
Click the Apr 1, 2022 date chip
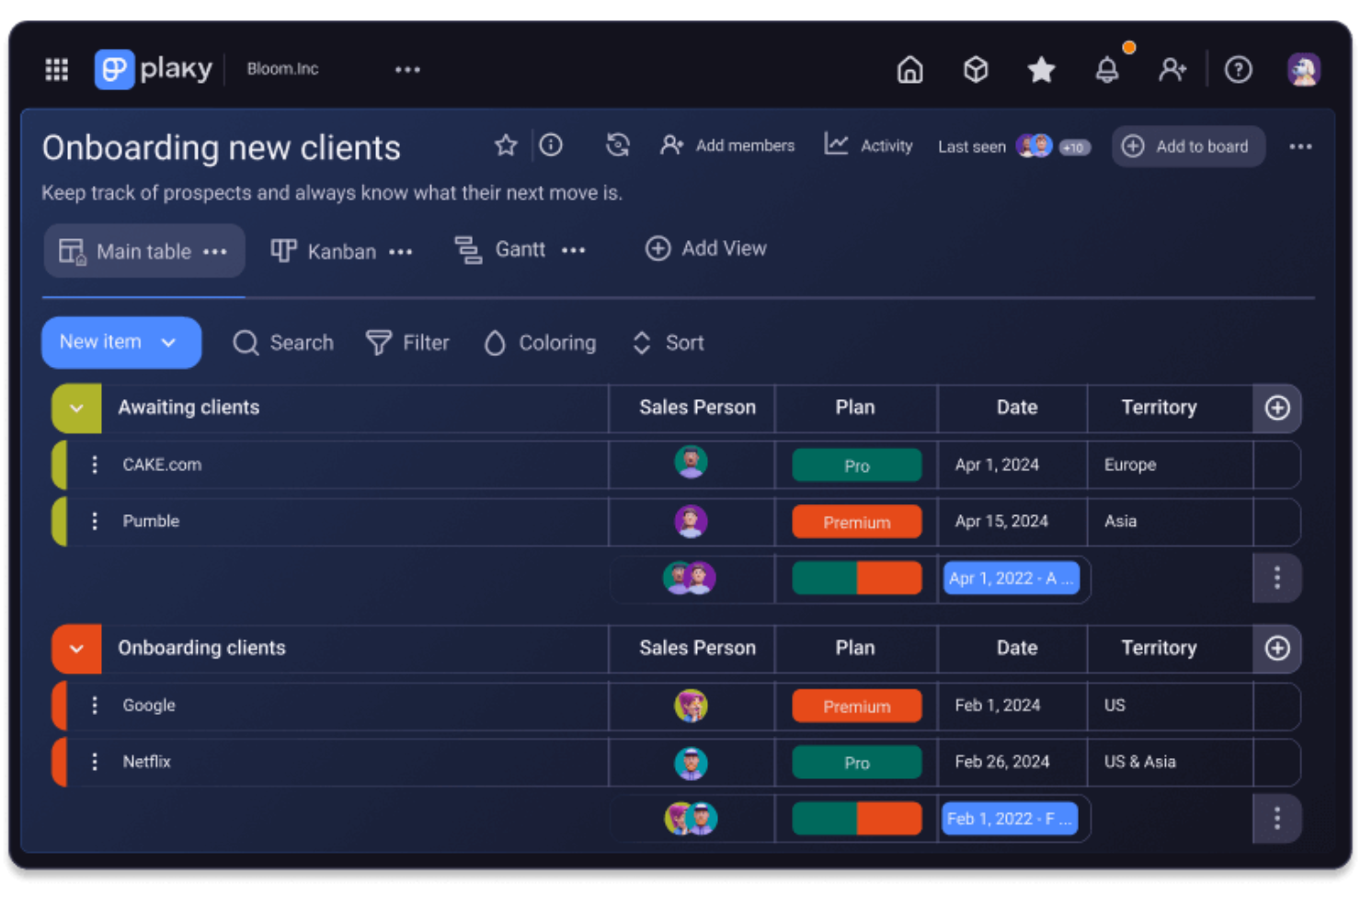pos(1012,578)
